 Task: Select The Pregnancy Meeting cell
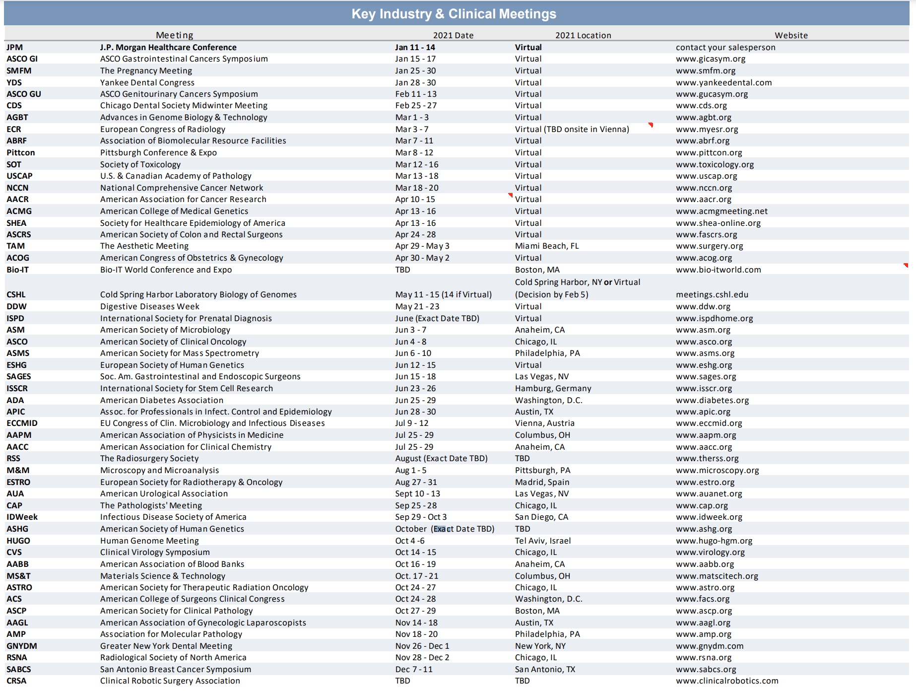146,71
